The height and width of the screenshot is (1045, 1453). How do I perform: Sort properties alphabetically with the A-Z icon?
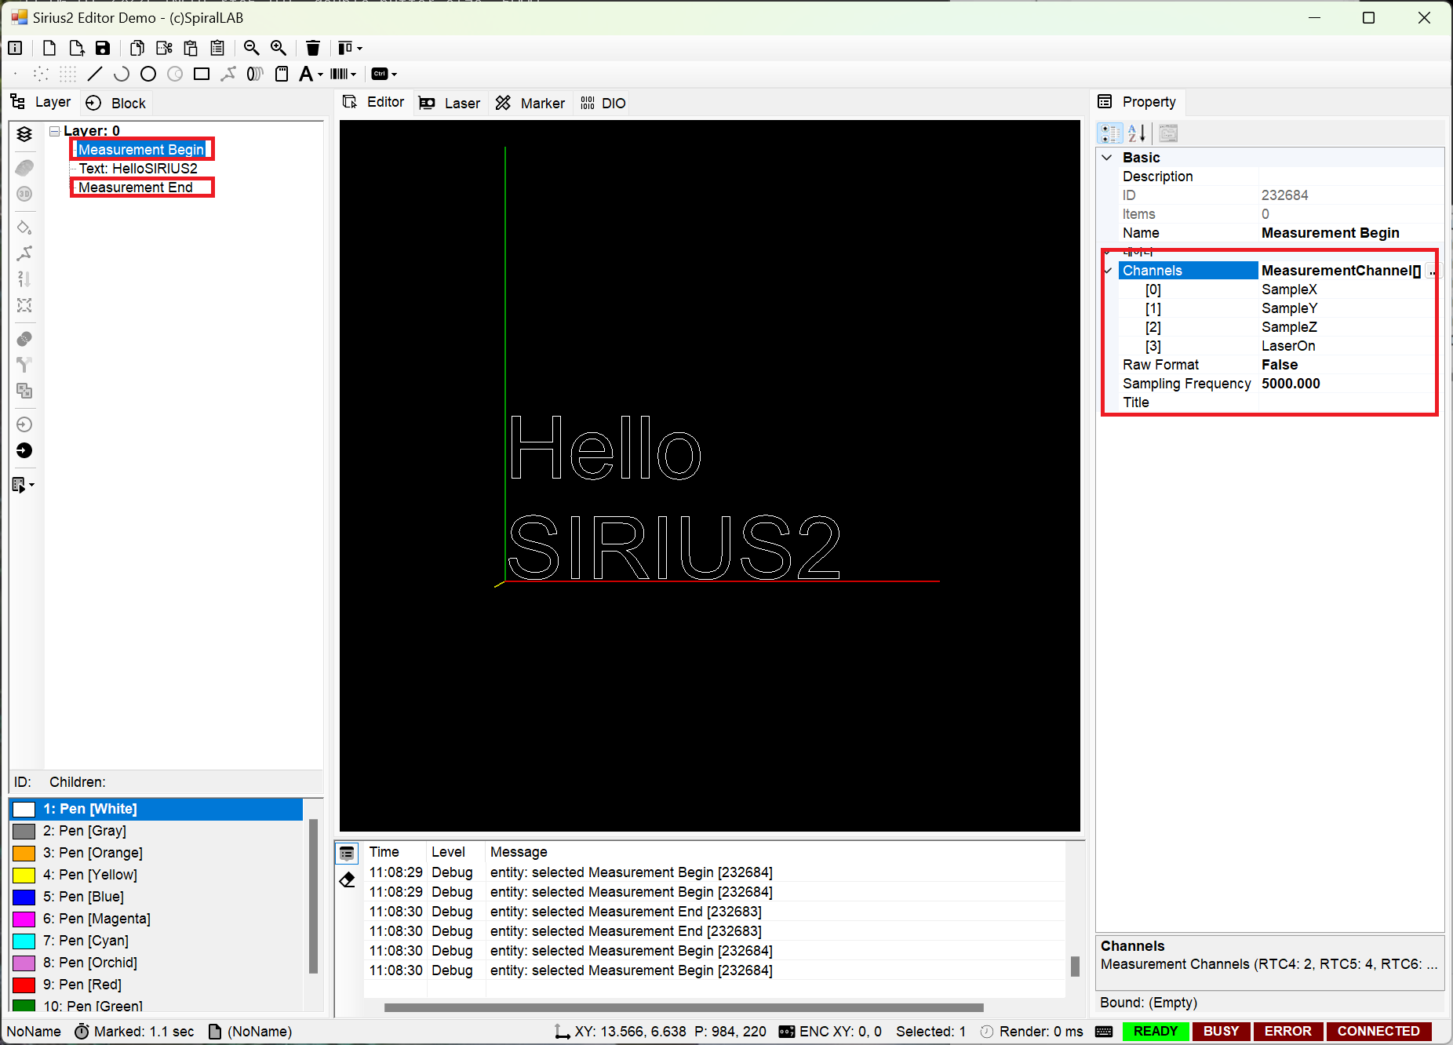click(1137, 133)
